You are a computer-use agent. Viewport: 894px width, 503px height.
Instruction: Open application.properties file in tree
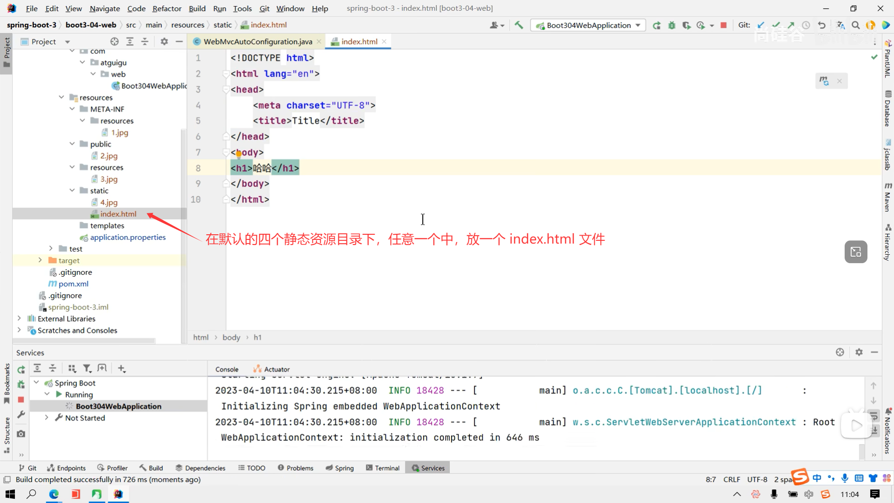(128, 237)
